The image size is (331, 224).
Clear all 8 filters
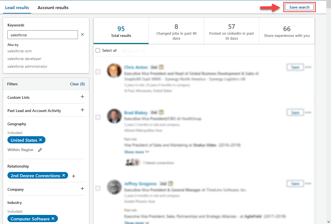click(77, 84)
